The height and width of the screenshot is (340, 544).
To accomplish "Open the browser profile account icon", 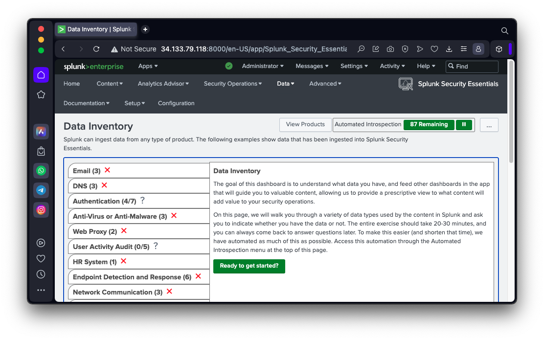I will [478, 49].
